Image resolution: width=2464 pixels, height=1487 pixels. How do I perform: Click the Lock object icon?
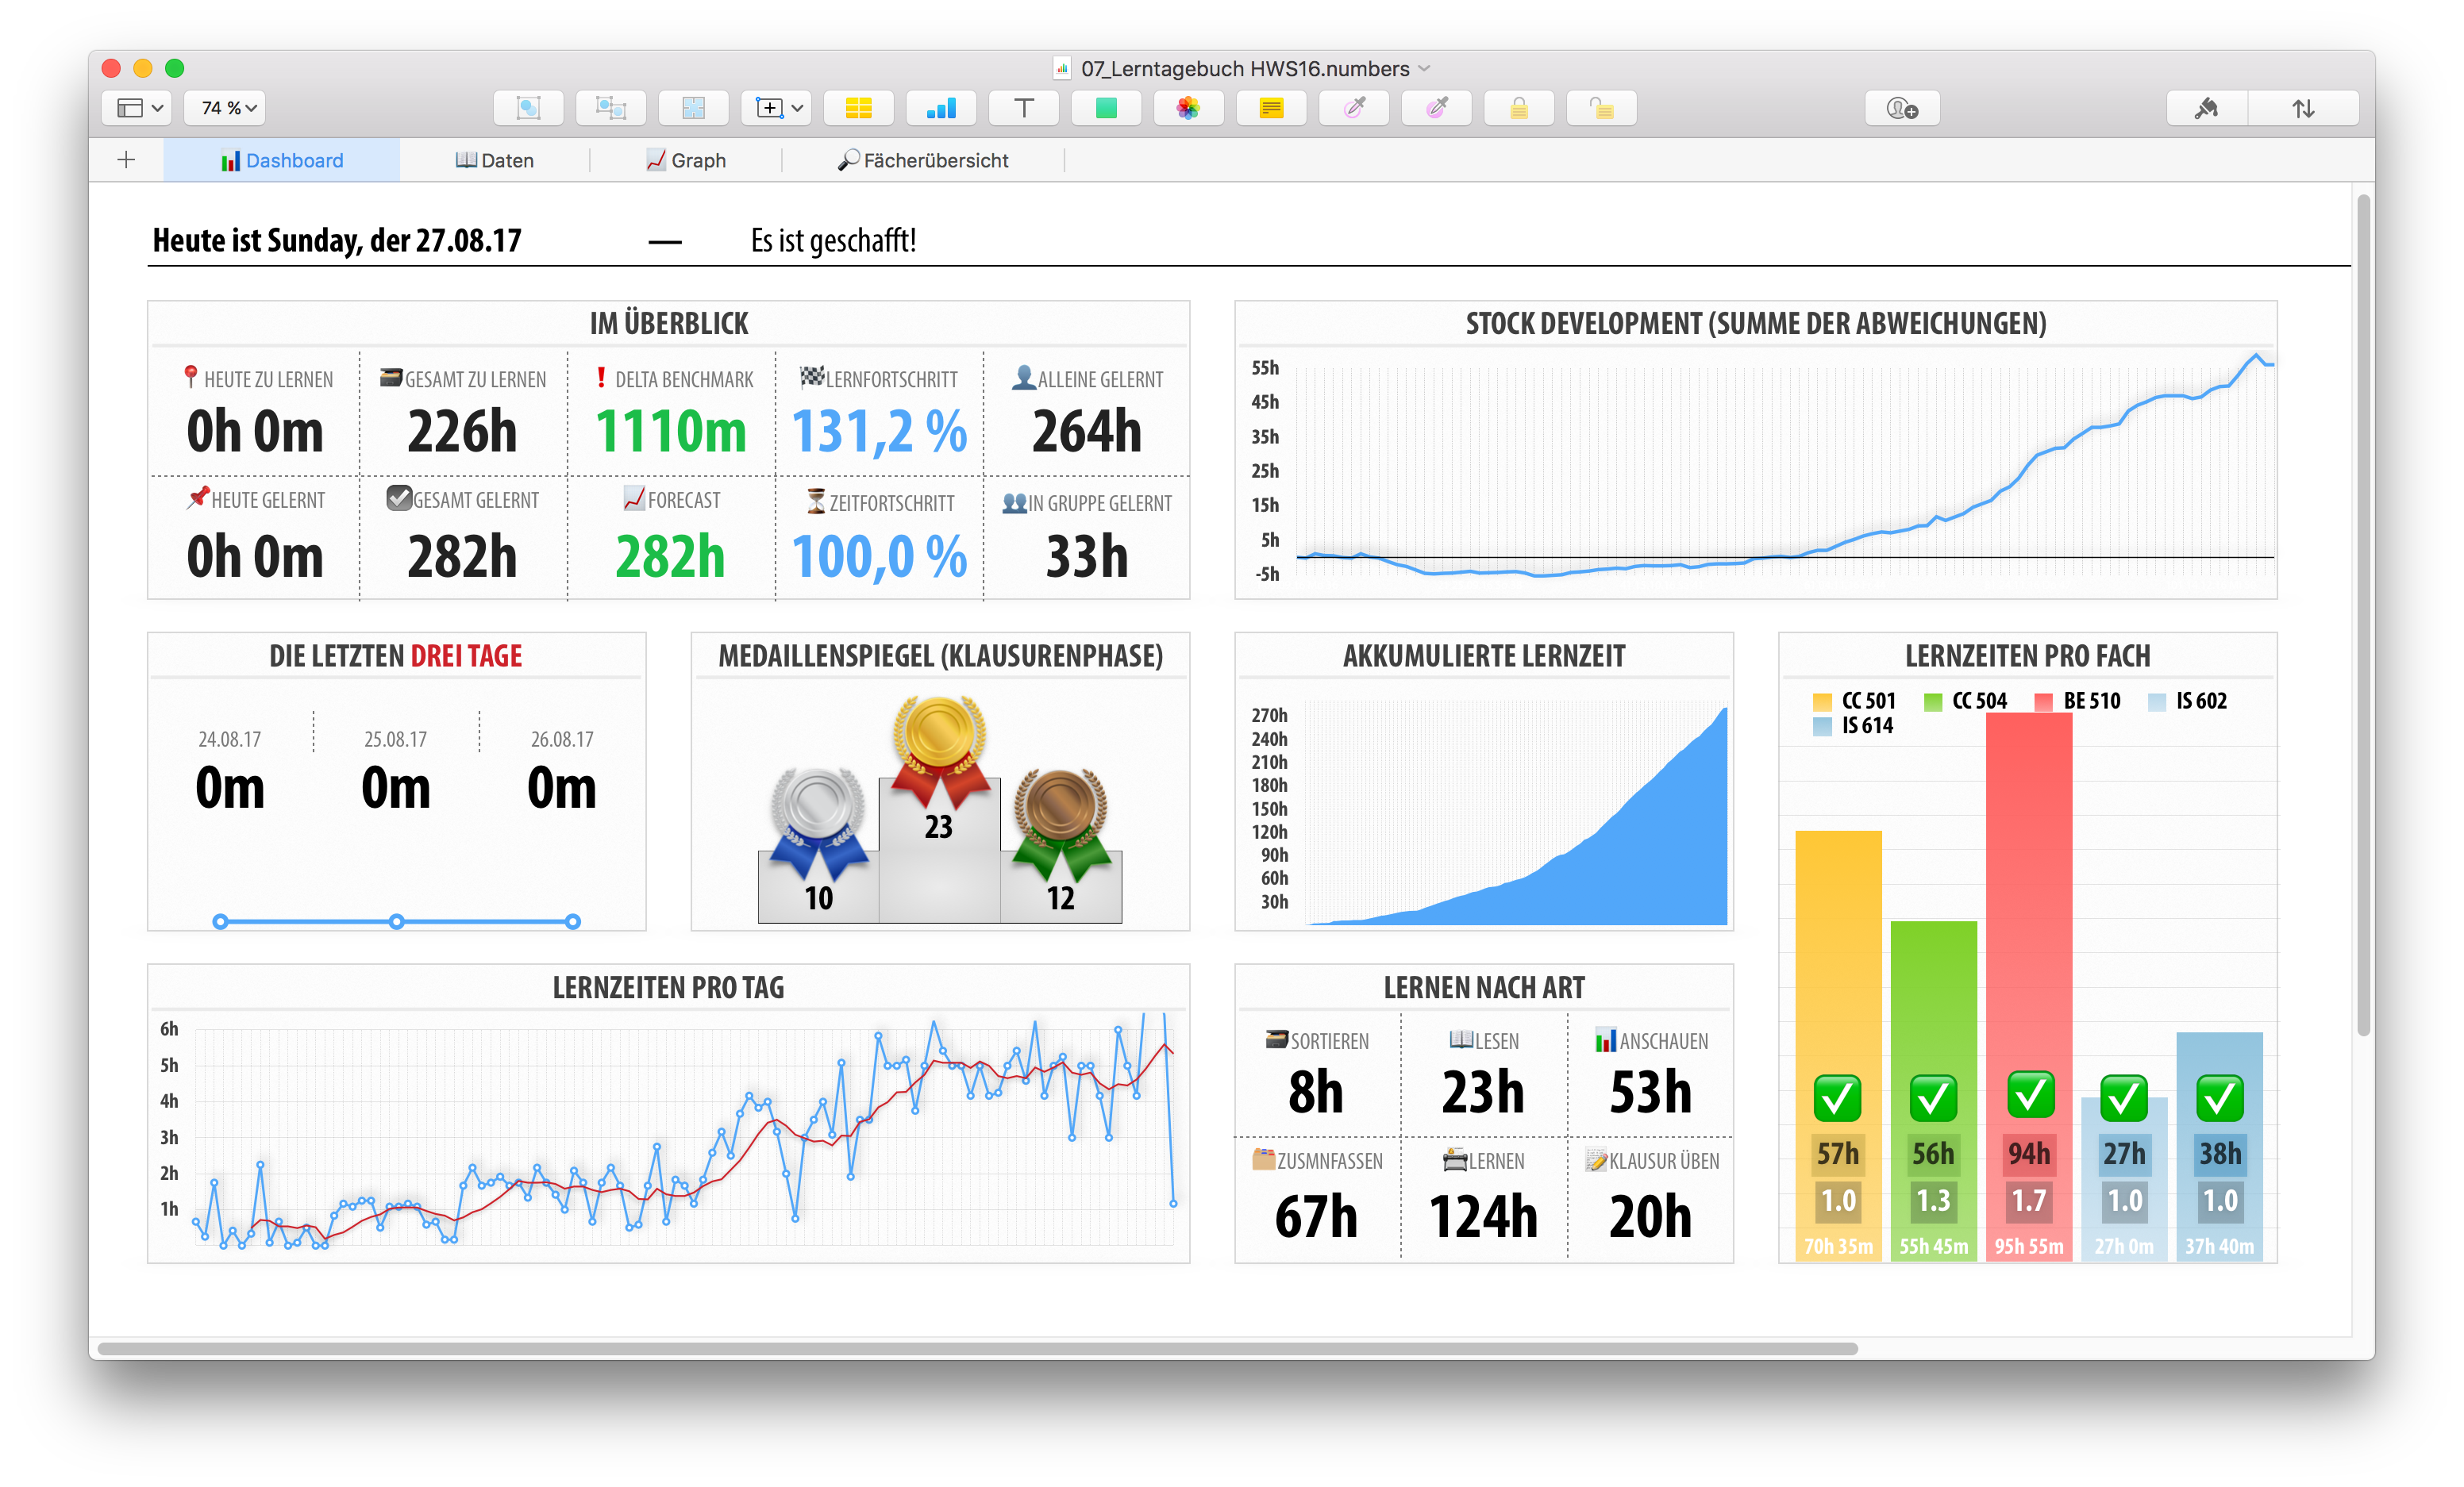[x=1518, y=108]
